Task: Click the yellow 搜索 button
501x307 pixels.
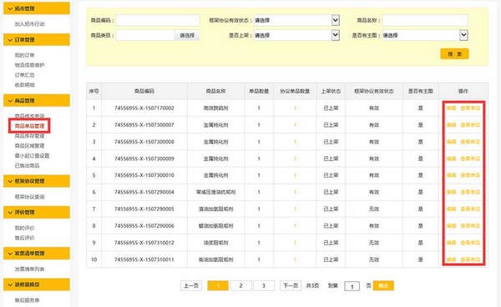Action: 454,54
